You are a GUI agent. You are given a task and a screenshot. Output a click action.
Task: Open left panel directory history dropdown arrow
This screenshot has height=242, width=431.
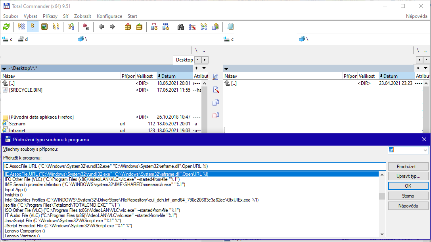pos(204,68)
